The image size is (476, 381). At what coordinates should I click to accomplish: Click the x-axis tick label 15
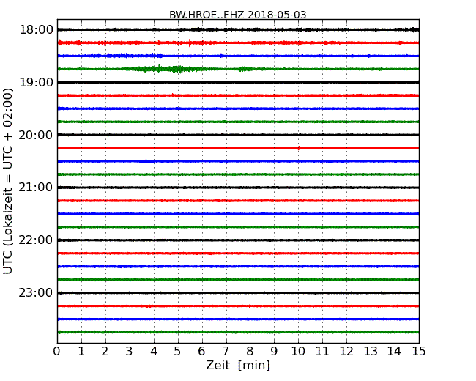[419, 352]
